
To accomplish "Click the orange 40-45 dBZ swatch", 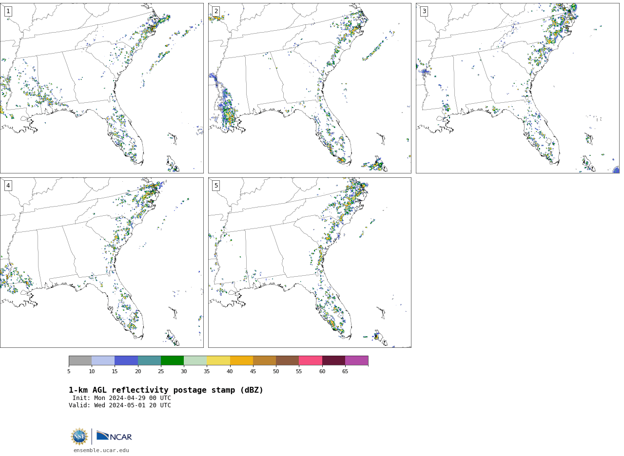I will [x=241, y=361].
